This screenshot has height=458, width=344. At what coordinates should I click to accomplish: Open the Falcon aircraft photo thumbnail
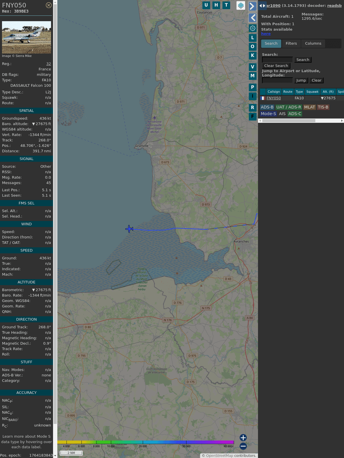coord(26,37)
